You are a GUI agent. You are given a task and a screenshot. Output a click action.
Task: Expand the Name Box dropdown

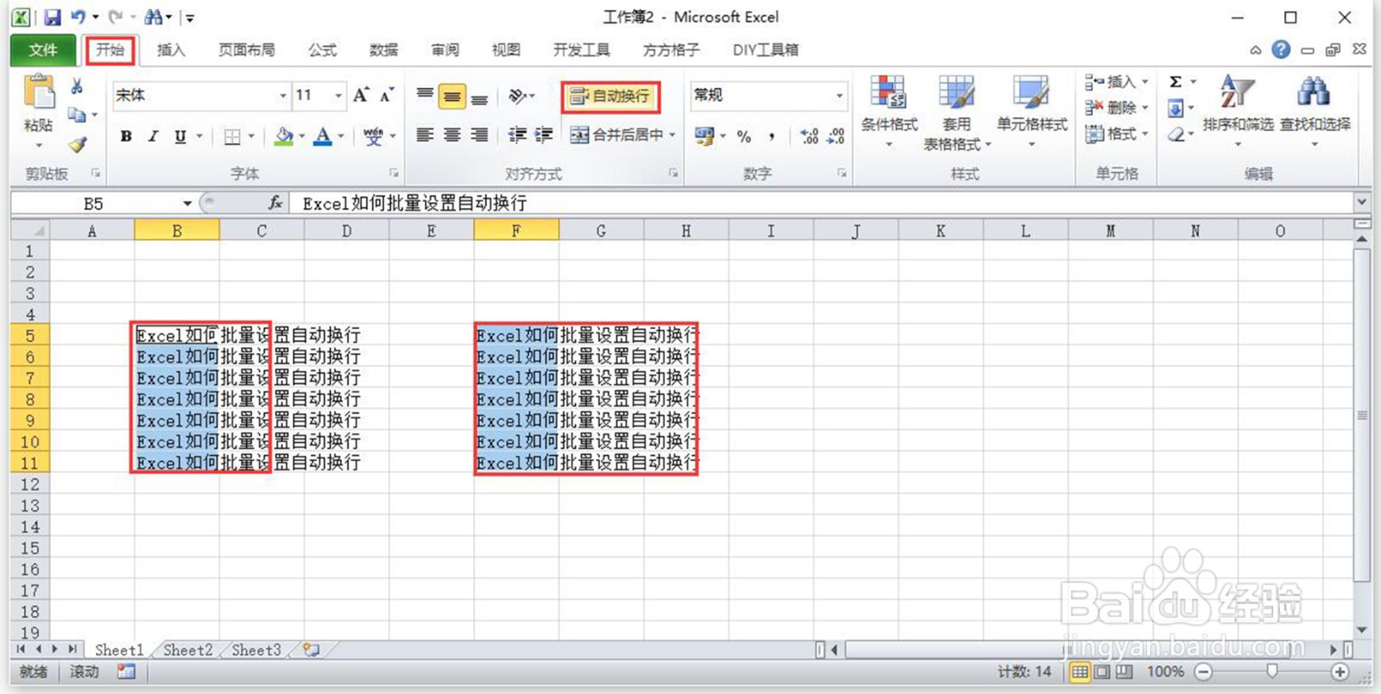186,204
